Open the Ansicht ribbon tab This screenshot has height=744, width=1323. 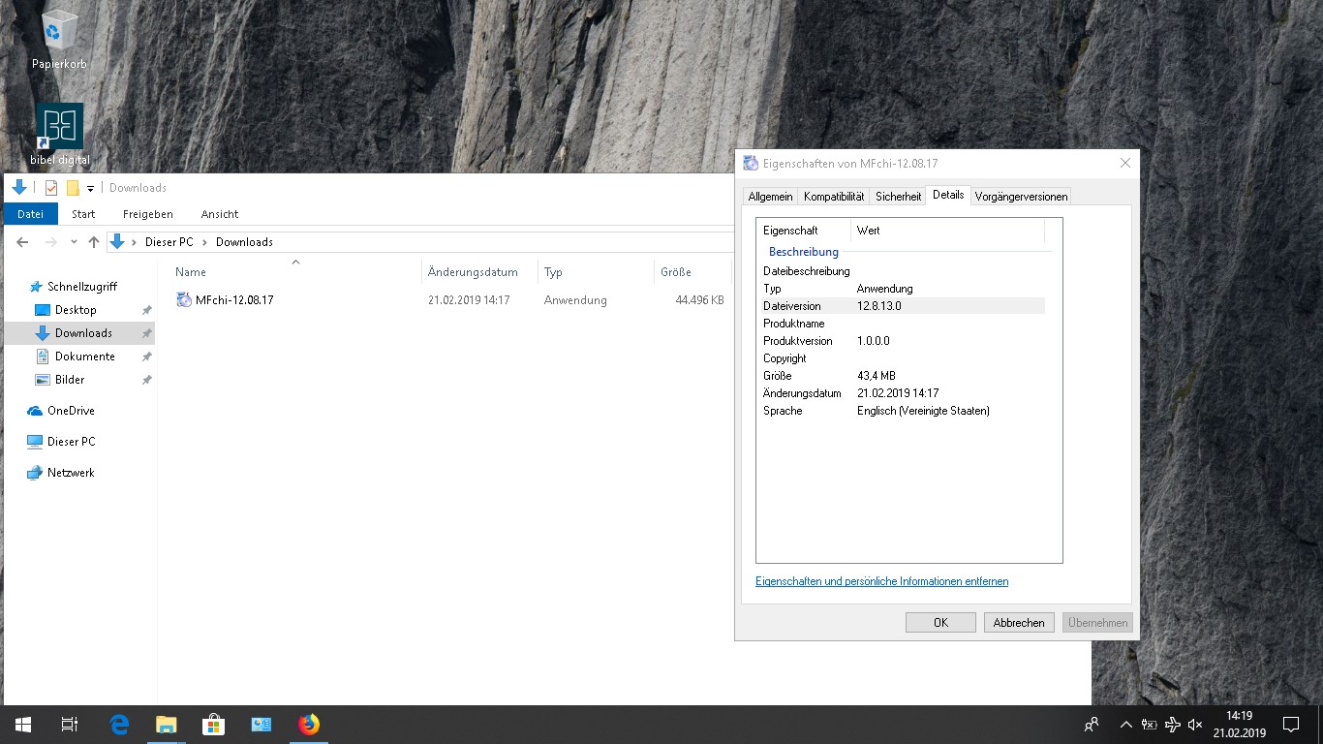220,214
